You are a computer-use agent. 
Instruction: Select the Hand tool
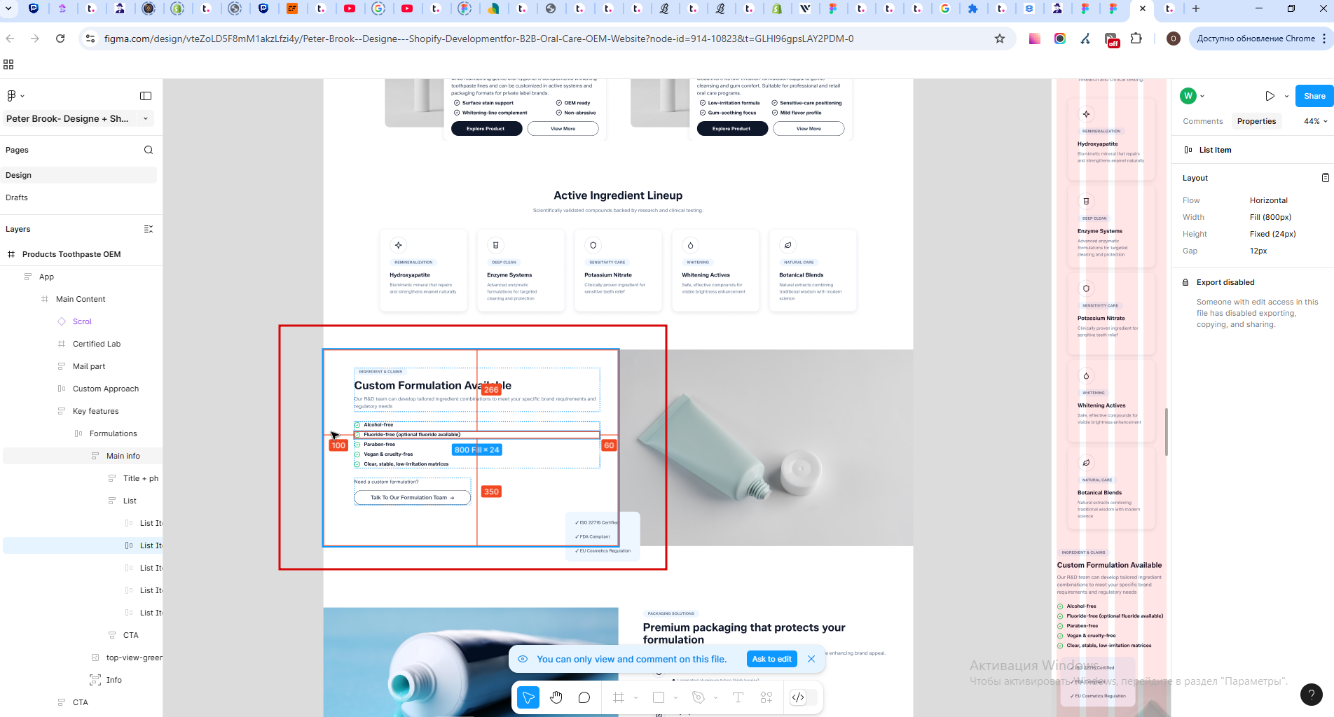coord(556,697)
